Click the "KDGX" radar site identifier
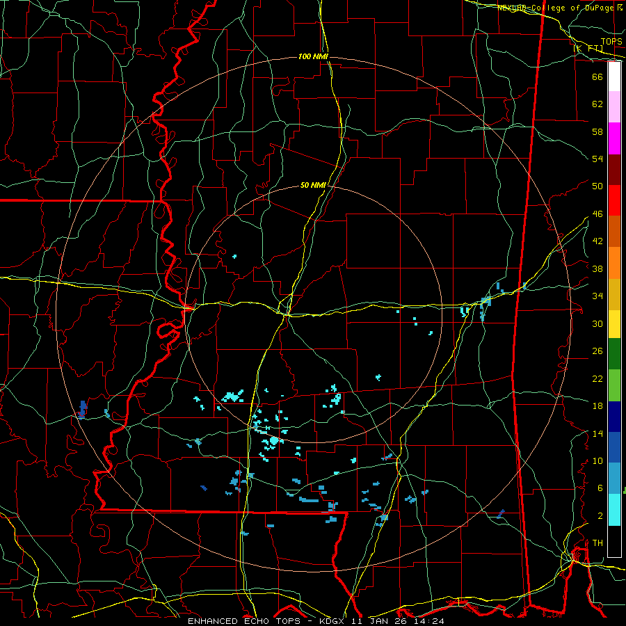Image resolution: width=626 pixels, height=626 pixels. point(333,621)
